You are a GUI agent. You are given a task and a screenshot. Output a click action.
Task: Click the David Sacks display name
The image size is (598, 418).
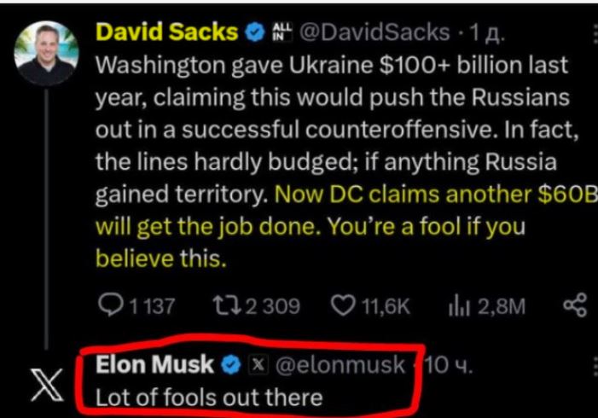click(x=166, y=32)
